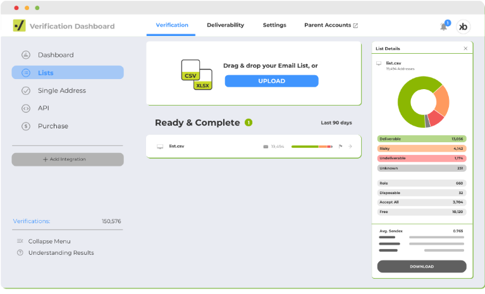Image resolution: width=485 pixels, height=294 pixels.
Task: Select the Undeliverable 1,174 row
Action: 422,158
